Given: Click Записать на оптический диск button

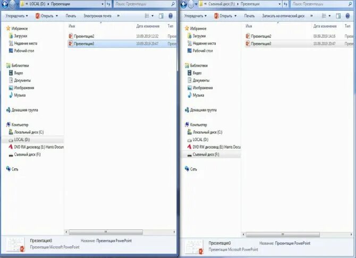Looking at the screenshot, I should coord(283,16).
